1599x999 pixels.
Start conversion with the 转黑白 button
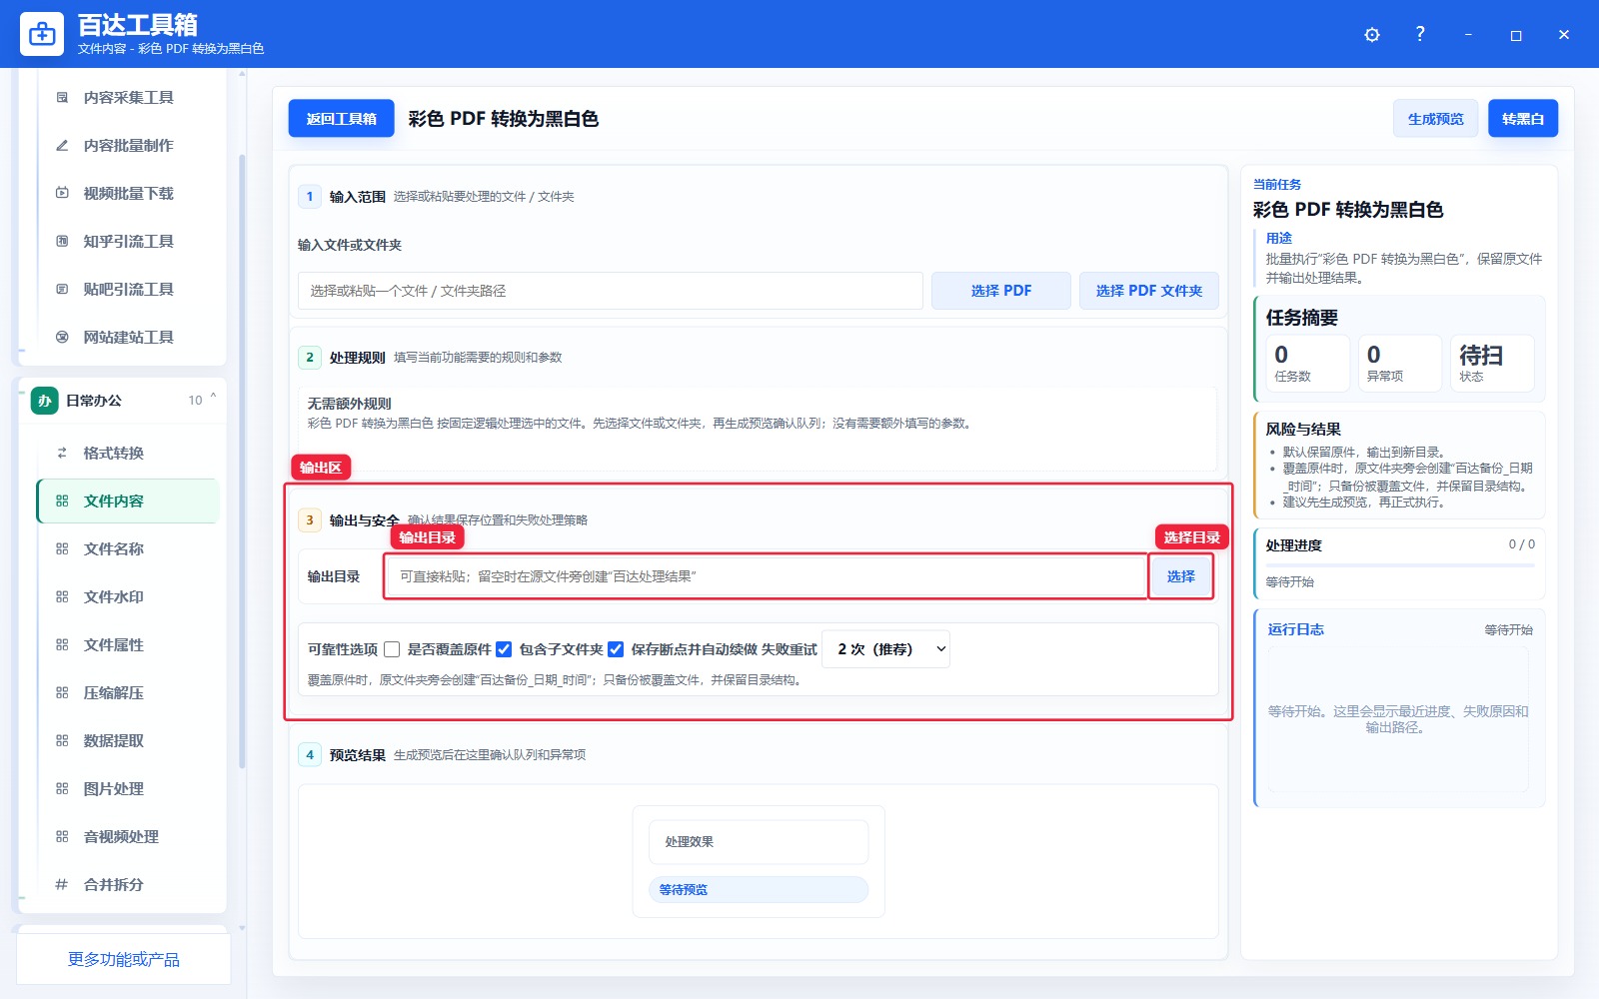(1523, 119)
